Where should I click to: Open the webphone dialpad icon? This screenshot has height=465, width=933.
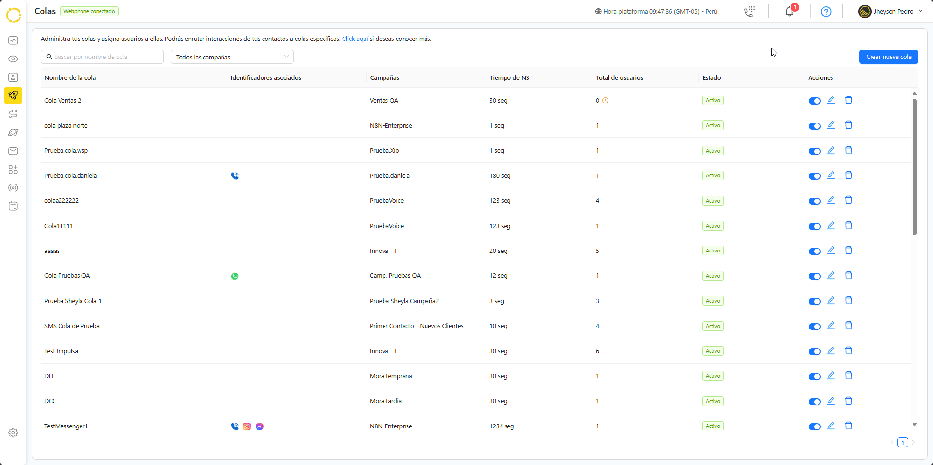click(x=749, y=12)
